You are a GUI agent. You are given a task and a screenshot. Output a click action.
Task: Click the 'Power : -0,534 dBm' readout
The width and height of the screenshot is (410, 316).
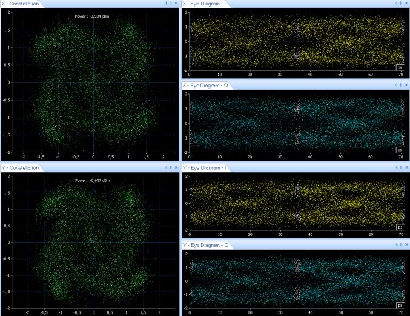coord(92,16)
